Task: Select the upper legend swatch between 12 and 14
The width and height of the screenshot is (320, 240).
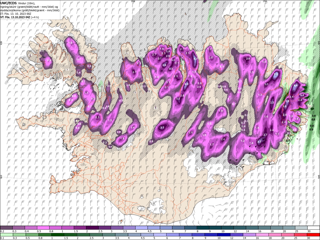Action: click(x=239, y=228)
